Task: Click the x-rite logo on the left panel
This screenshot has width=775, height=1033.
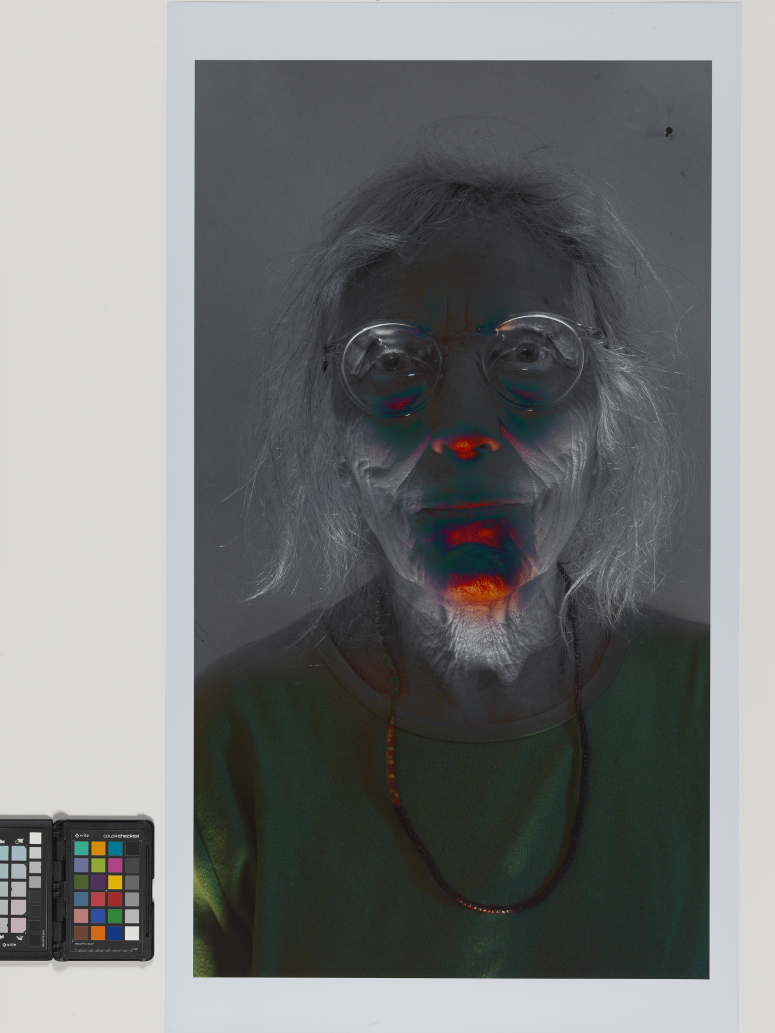Action: 10,945
